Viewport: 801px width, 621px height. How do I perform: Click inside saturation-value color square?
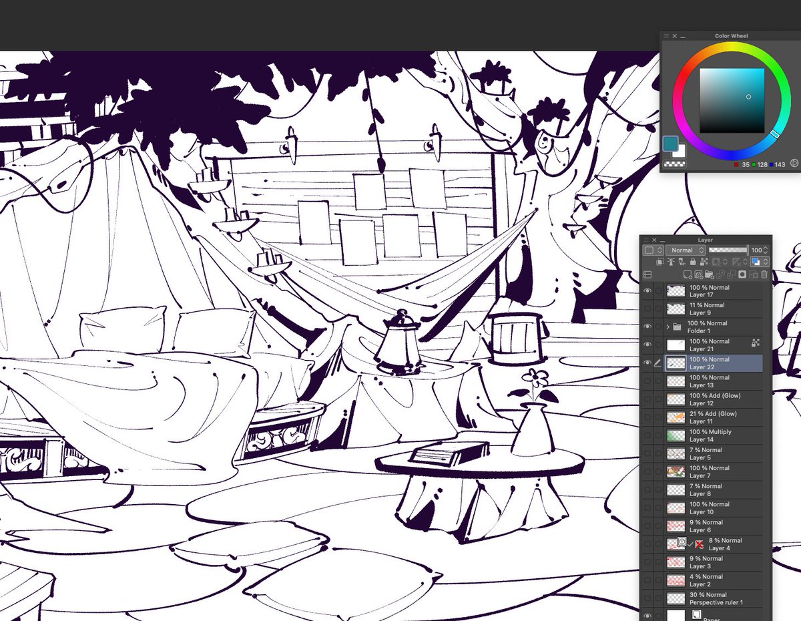pos(732,101)
